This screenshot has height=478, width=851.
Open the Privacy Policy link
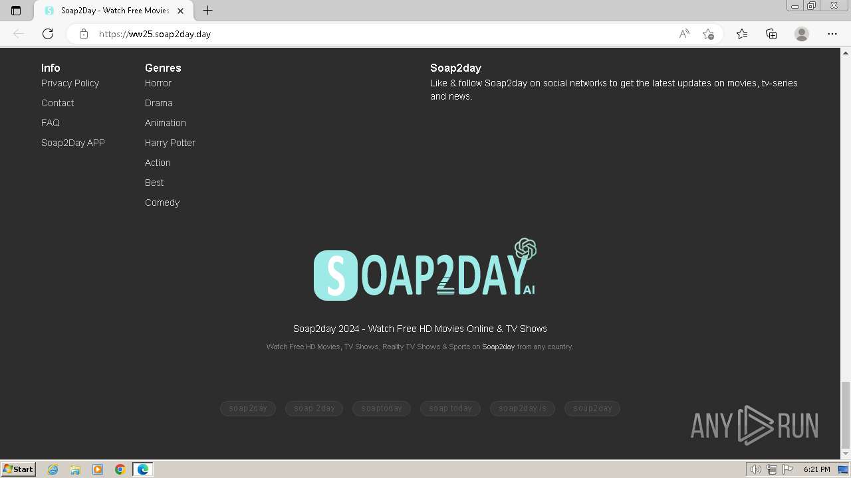tap(70, 83)
